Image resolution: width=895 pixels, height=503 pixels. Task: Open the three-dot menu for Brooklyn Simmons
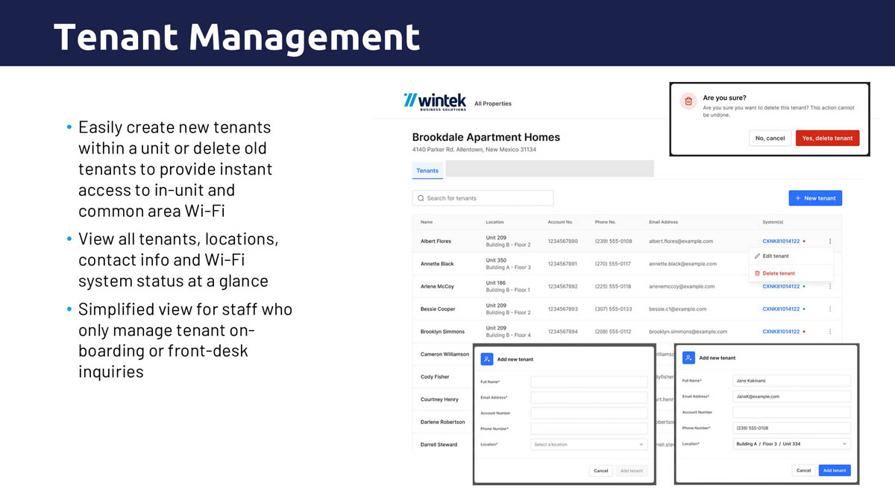tap(830, 332)
